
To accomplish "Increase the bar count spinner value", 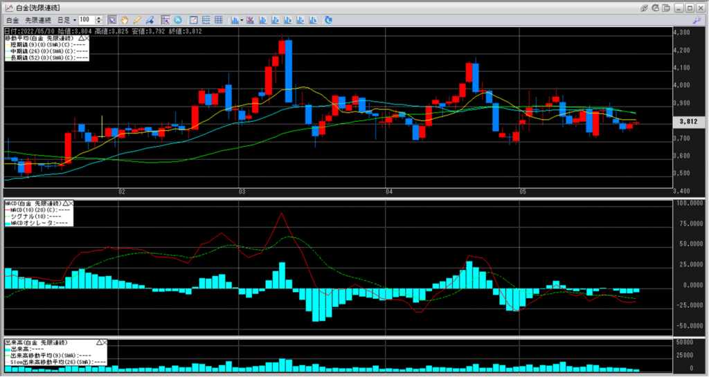I will (99, 18).
